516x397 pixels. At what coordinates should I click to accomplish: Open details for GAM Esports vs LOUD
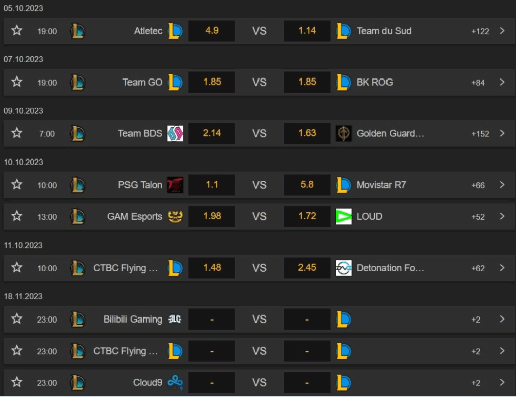tap(501, 216)
